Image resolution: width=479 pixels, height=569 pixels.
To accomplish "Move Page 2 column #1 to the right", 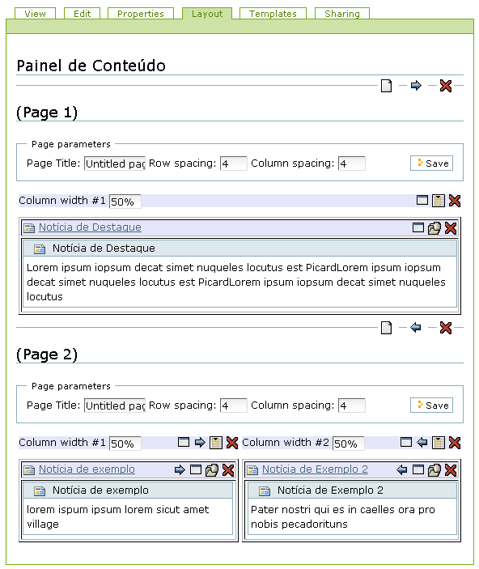I will (200, 443).
